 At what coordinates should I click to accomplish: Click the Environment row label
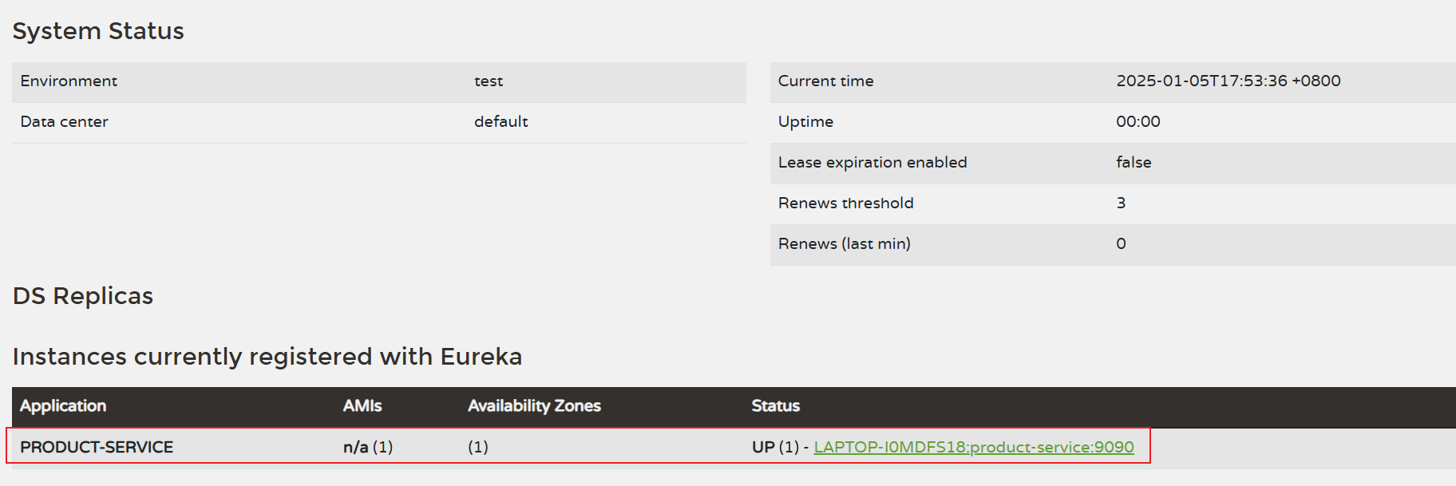[x=69, y=81]
